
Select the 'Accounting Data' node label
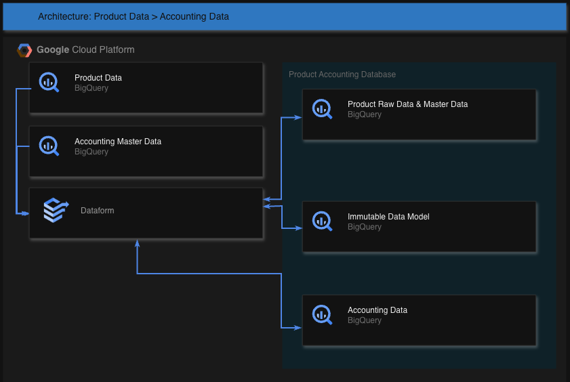tap(378, 310)
